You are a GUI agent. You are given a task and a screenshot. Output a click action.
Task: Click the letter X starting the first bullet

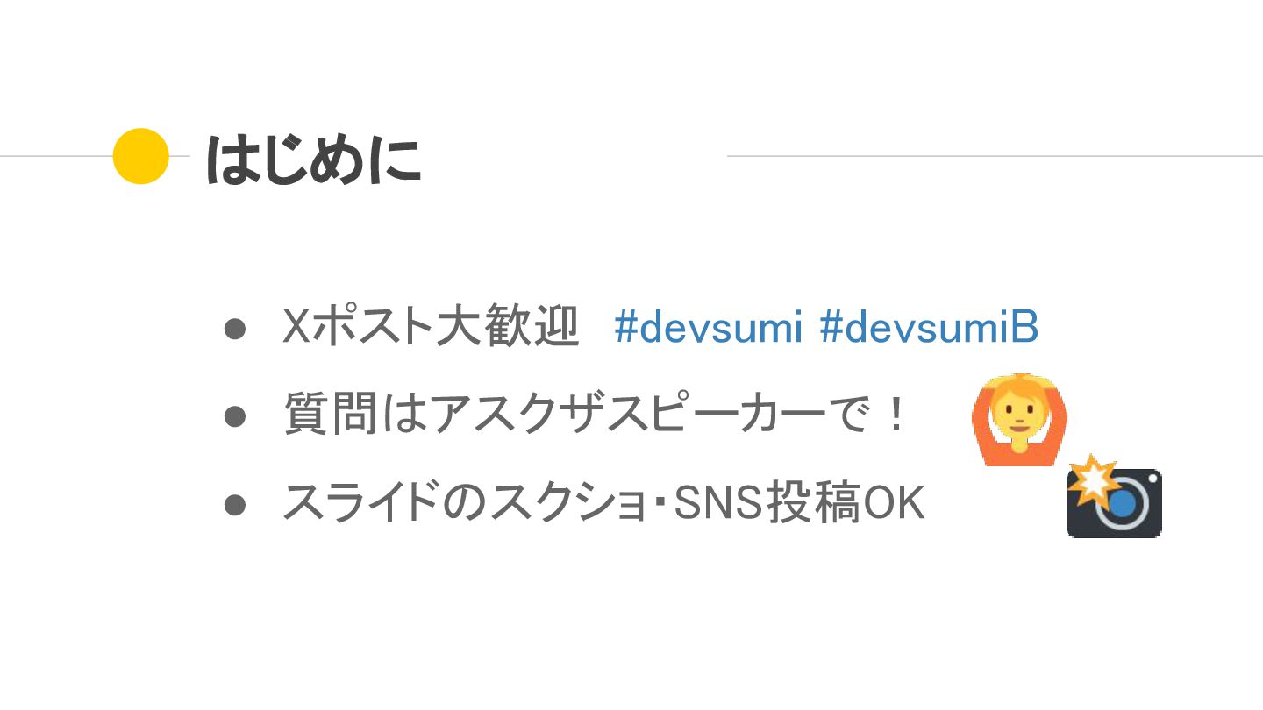click(x=297, y=328)
